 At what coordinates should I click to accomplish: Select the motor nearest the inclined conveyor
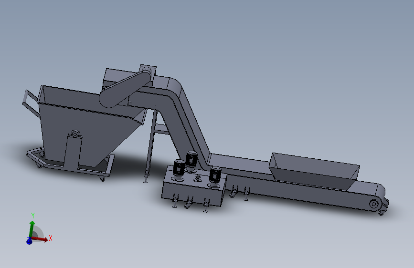(x=191, y=159)
